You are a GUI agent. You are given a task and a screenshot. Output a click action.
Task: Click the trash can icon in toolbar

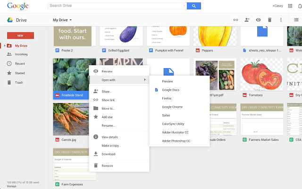(269, 20)
